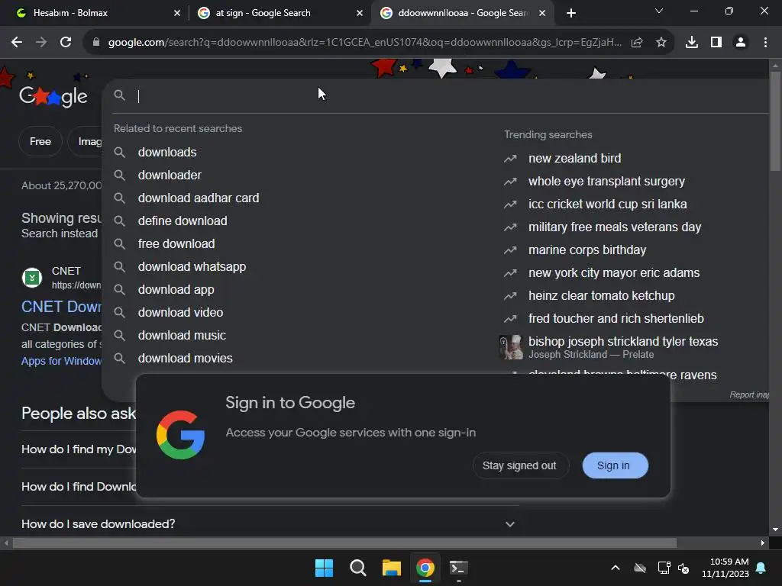
Task: Select the downloader suggestion
Action: pos(170,175)
